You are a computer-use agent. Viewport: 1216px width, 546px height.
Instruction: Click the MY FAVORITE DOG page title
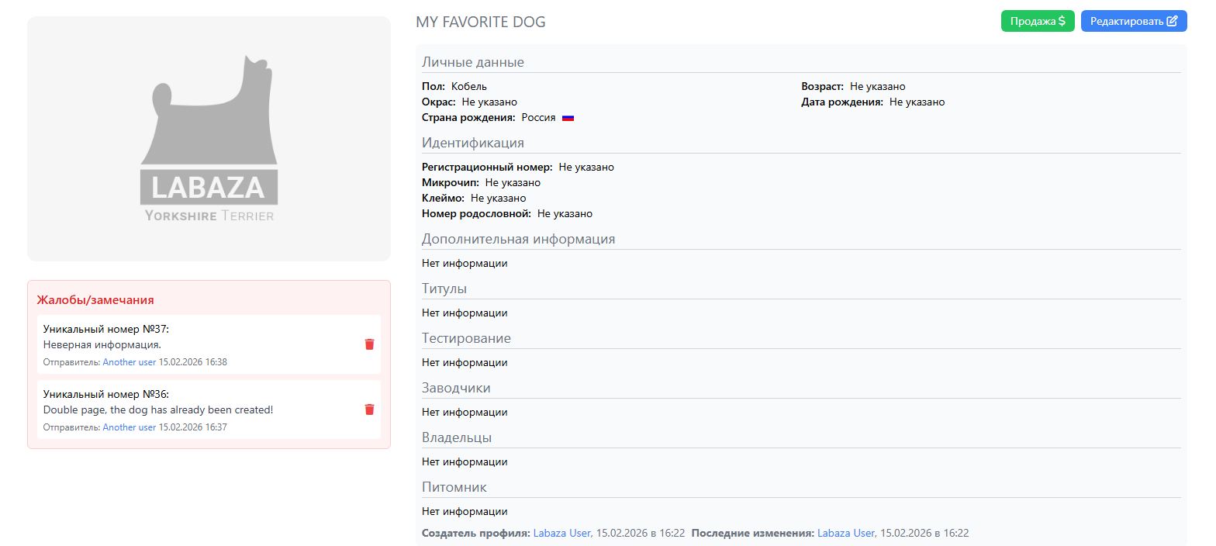[x=481, y=22]
